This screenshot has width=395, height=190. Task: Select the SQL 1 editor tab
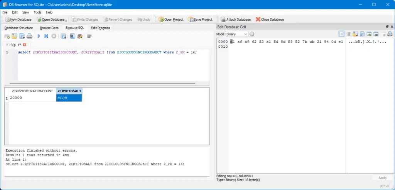point(15,45)
